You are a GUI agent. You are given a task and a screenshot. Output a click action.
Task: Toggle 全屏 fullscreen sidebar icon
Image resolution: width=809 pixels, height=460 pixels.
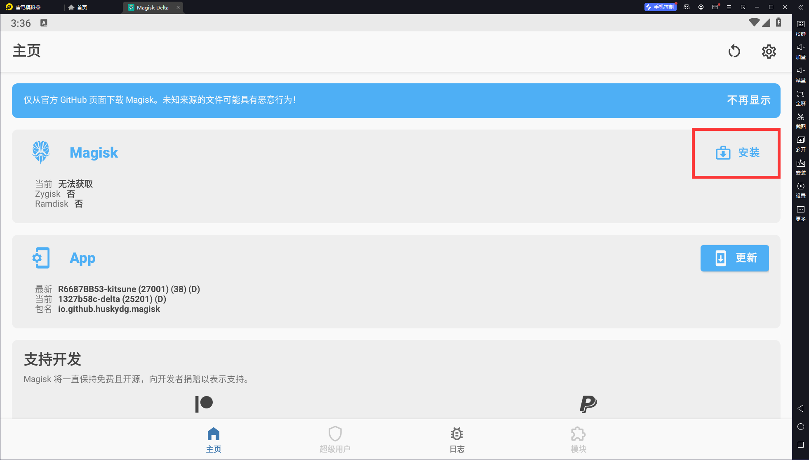click(801, 98)
